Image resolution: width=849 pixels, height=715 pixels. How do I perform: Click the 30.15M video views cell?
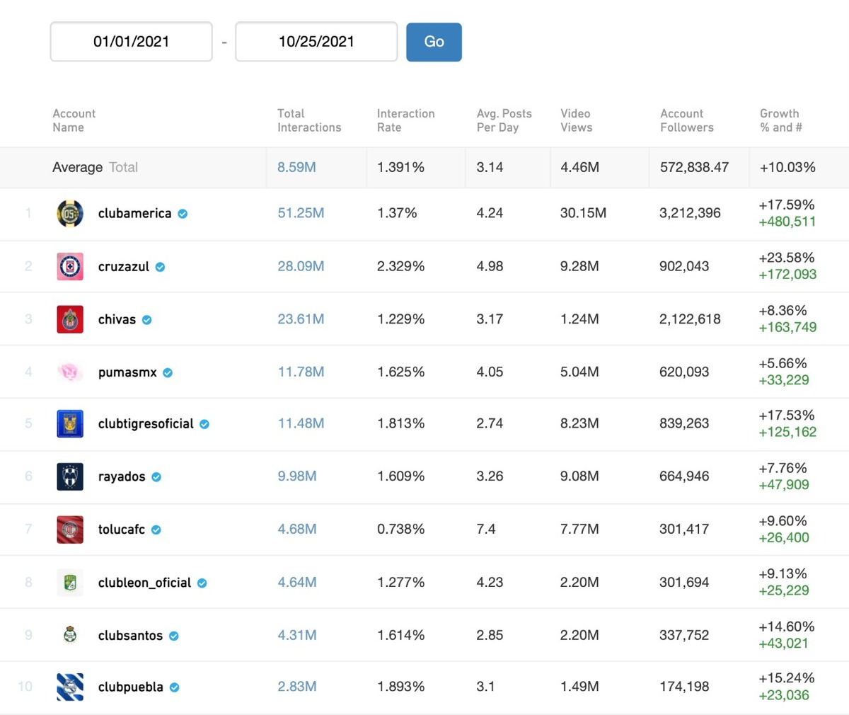(x=583, y=213)
